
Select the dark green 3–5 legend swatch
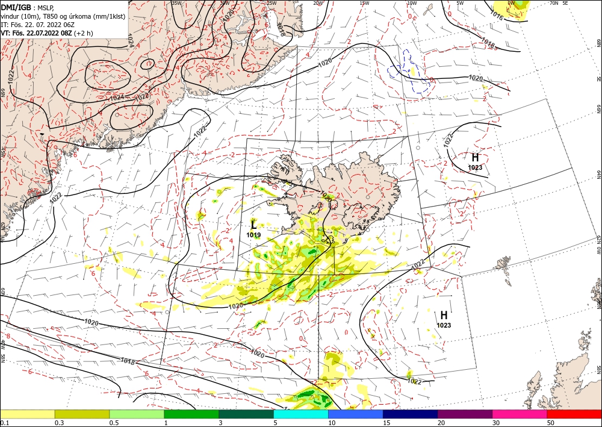[246, 414]
